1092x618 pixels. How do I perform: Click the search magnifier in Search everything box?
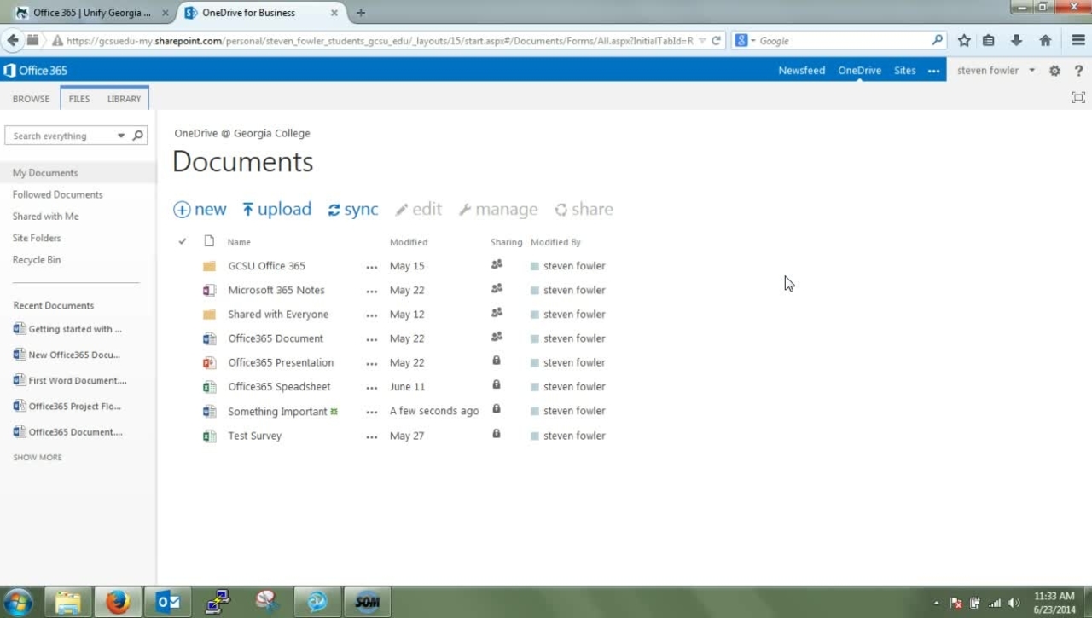(x=137, y=136)
